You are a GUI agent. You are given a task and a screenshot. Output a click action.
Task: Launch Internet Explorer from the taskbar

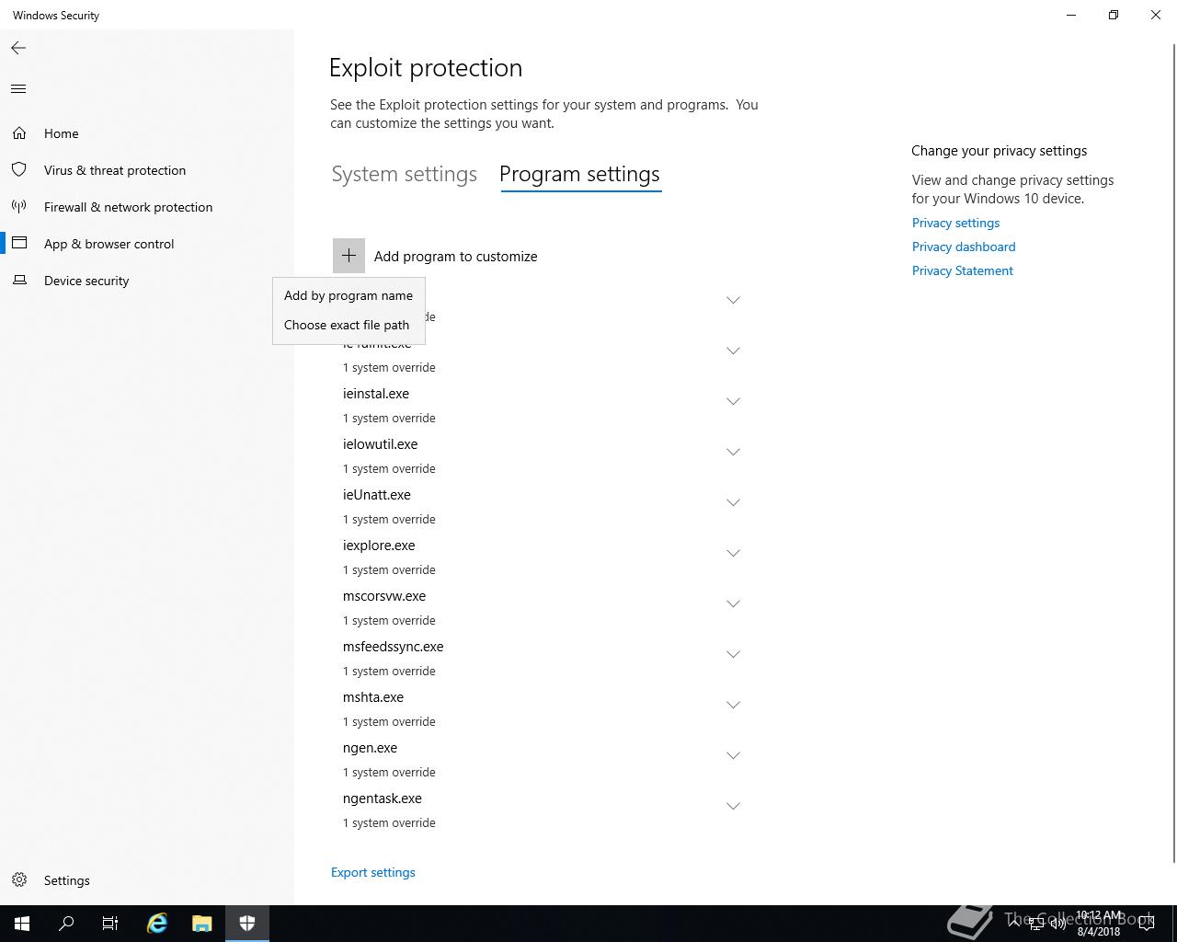tap(157, 924)
